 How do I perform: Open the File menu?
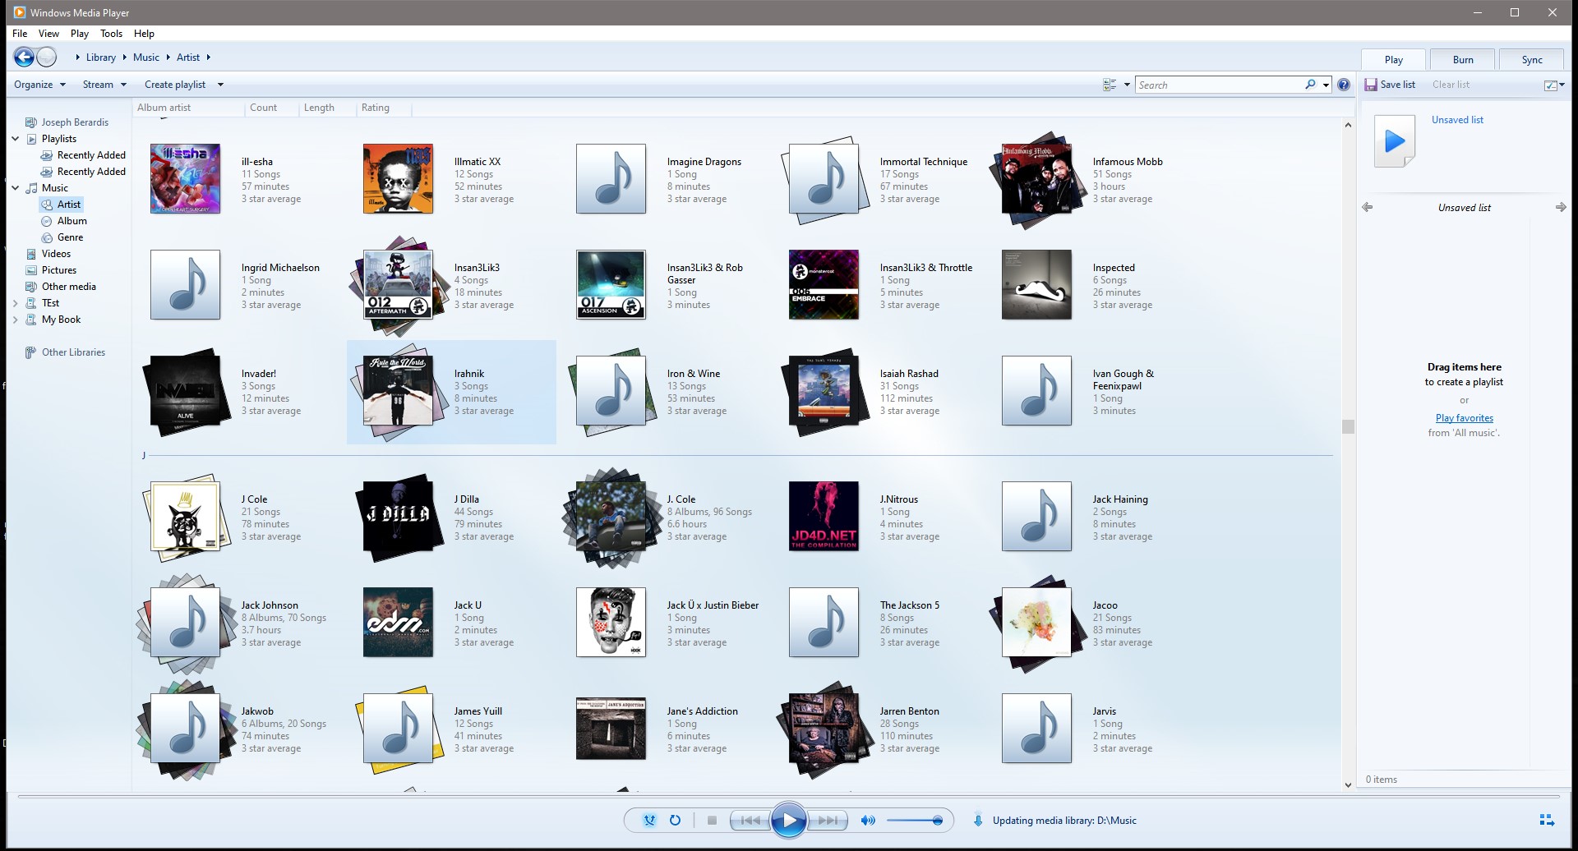point(20,34)
